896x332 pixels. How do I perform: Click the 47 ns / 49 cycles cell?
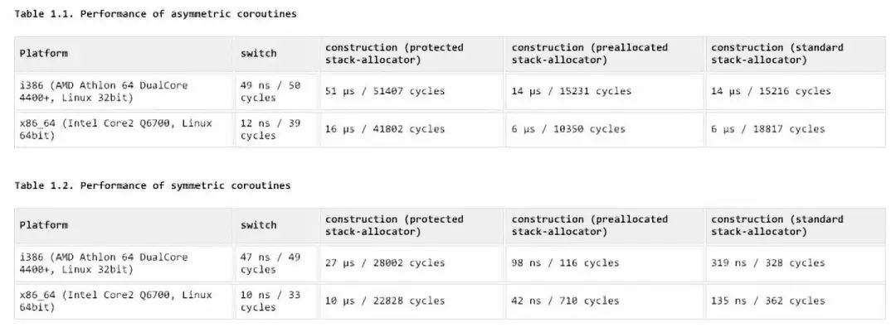click(x=270, y=263)
